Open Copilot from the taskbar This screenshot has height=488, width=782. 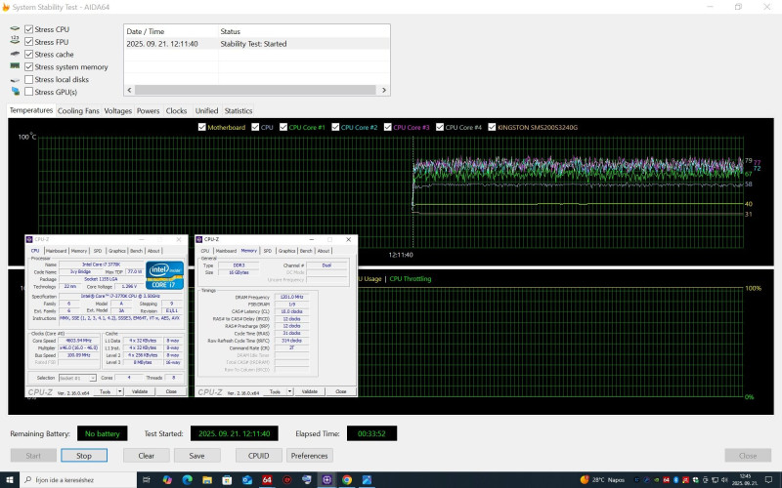click(x=167, y=479)
